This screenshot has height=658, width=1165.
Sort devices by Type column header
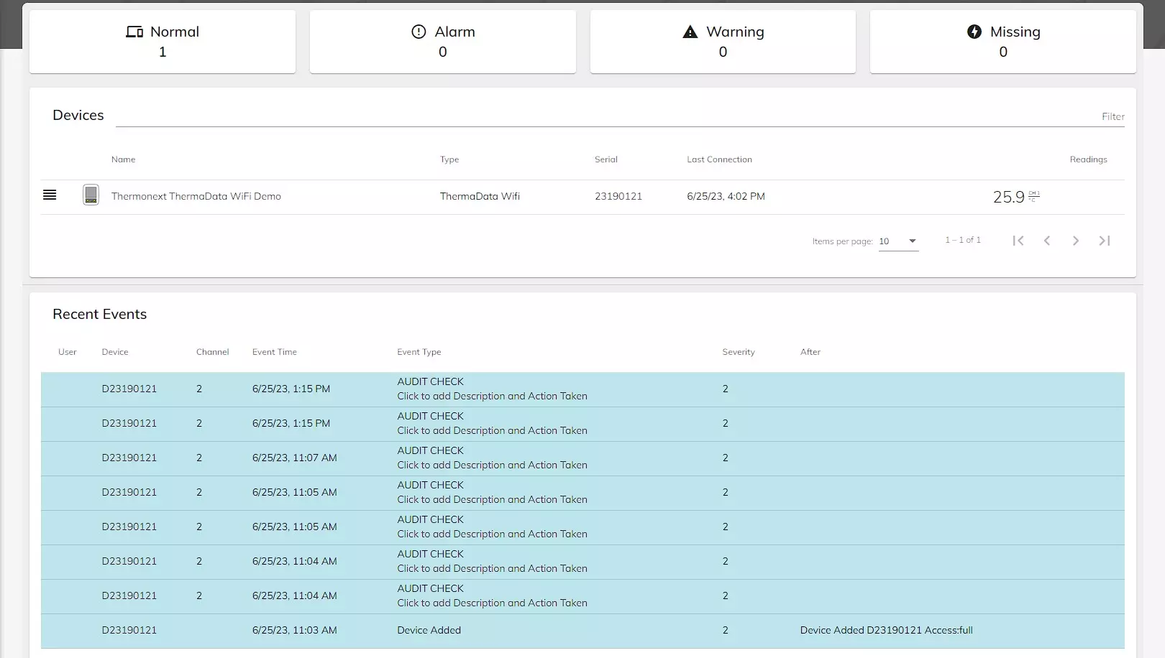[x=449, y=159]
